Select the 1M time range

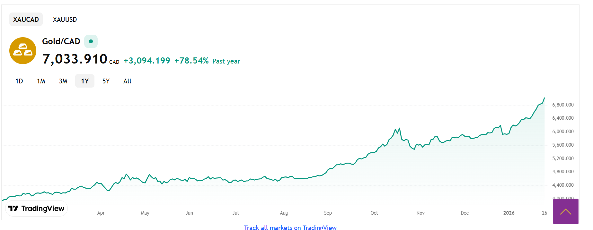click(x=41, y=81)
